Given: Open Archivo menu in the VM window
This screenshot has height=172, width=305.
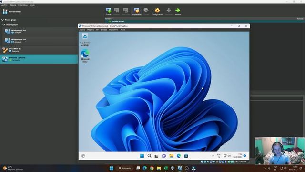Looking at the screenshot, I should coord(82,30).
